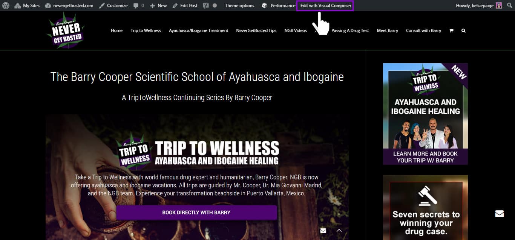Open the Performance menu
515x240 pixels.
point(279,6)
